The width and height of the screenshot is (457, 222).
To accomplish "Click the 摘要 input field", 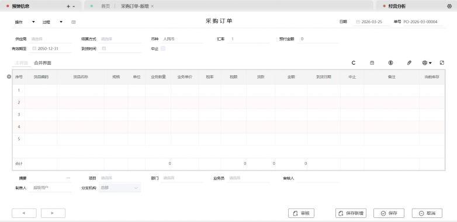I will pos(50,178).
